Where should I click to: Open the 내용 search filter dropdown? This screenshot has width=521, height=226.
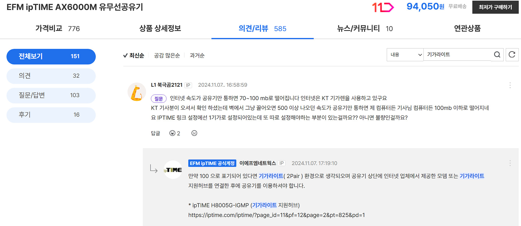(x=405, y=55)
